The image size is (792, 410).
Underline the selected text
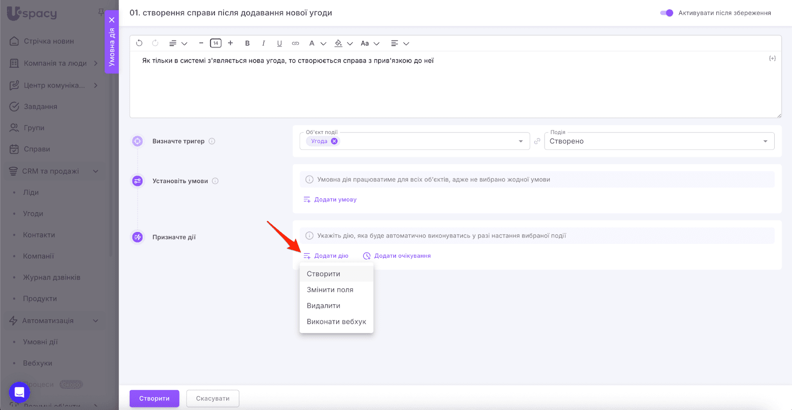[279, 44]
